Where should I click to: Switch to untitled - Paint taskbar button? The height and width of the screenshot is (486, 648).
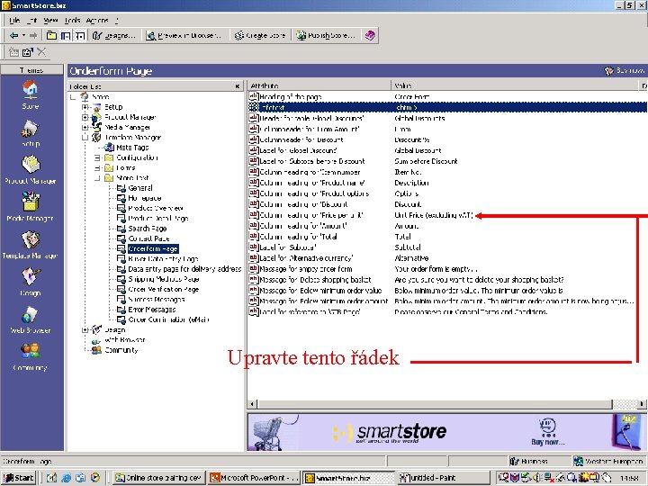click(x=443, y=478)
